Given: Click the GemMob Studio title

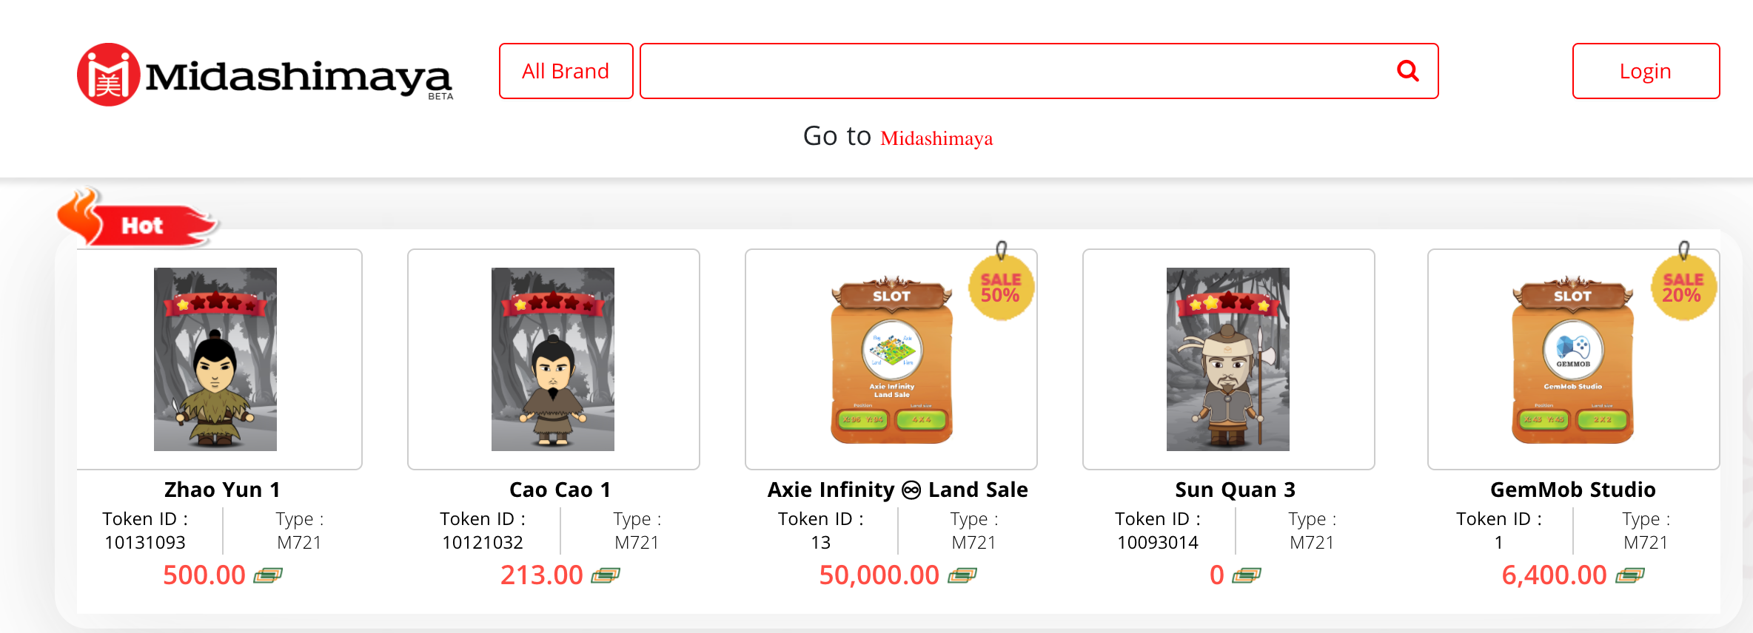Looking at the screenshot, I should tap(1573, 490).
